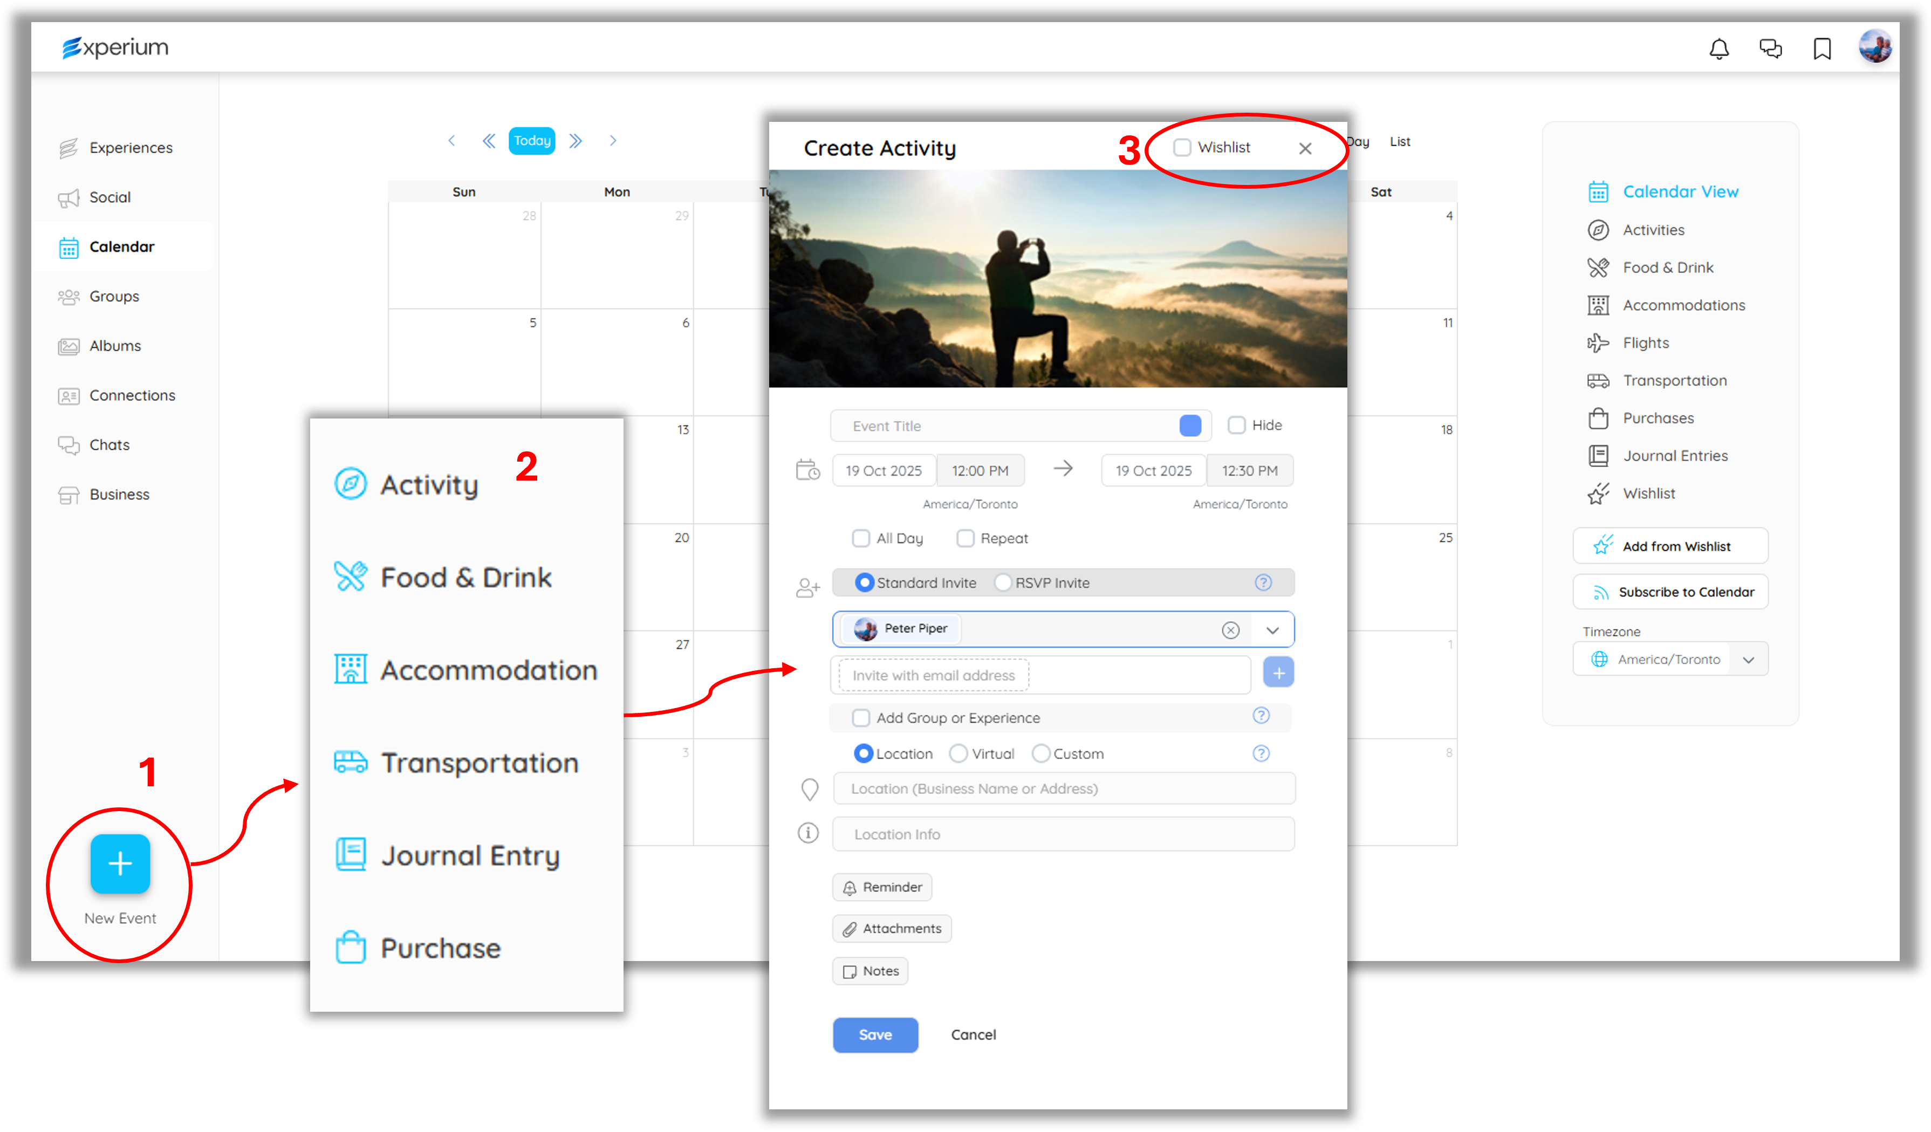The image size is (1931, 1132).
Task: Jump forward with double right chevron
Action: pyautogui.click(x=576, y=141)
